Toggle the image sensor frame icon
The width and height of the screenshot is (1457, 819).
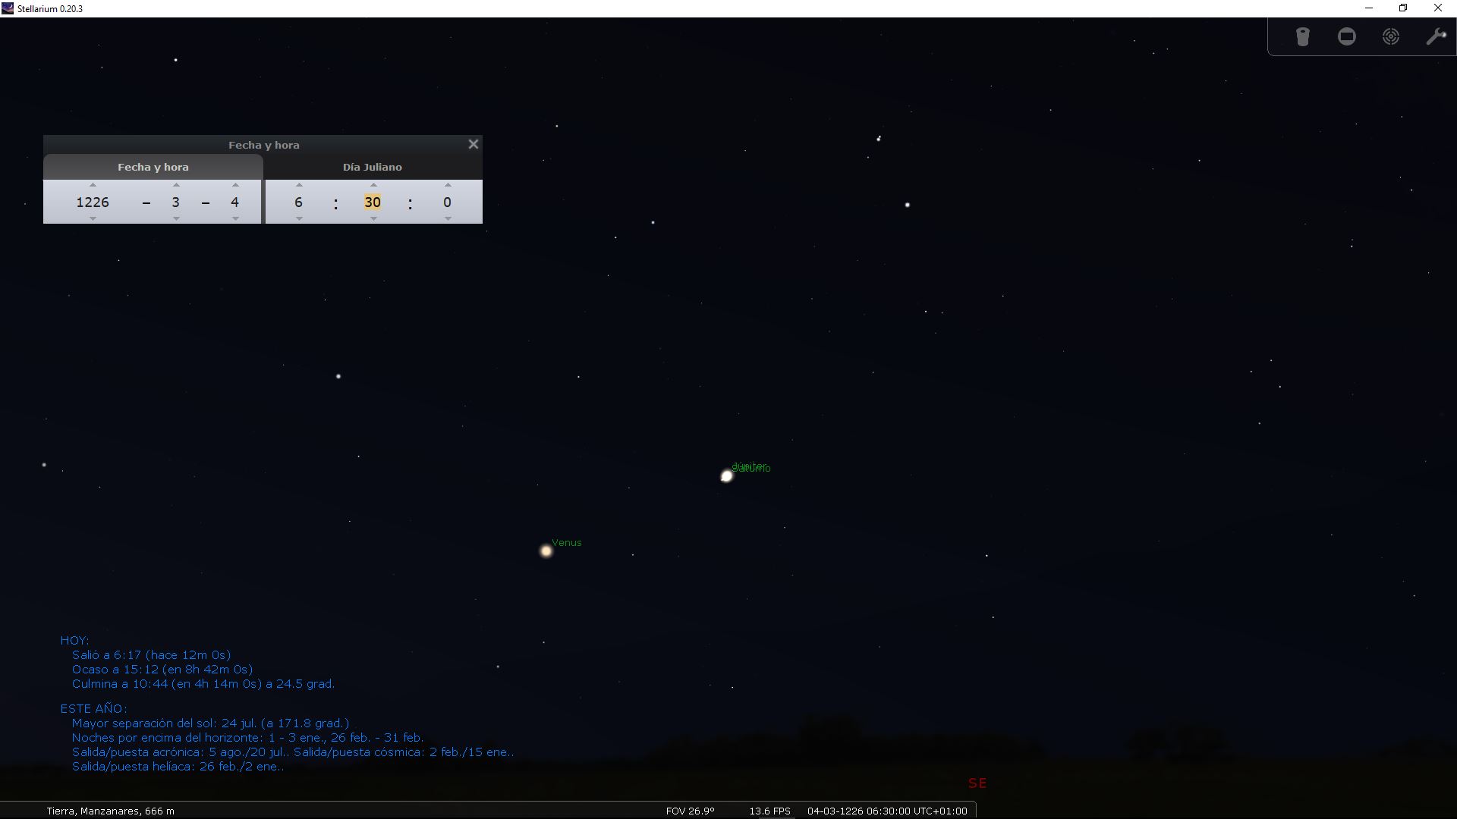[x=1346, y=36]
